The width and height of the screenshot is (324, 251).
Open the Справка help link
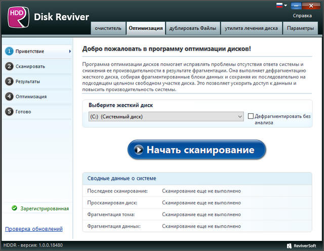pos(302,16)
